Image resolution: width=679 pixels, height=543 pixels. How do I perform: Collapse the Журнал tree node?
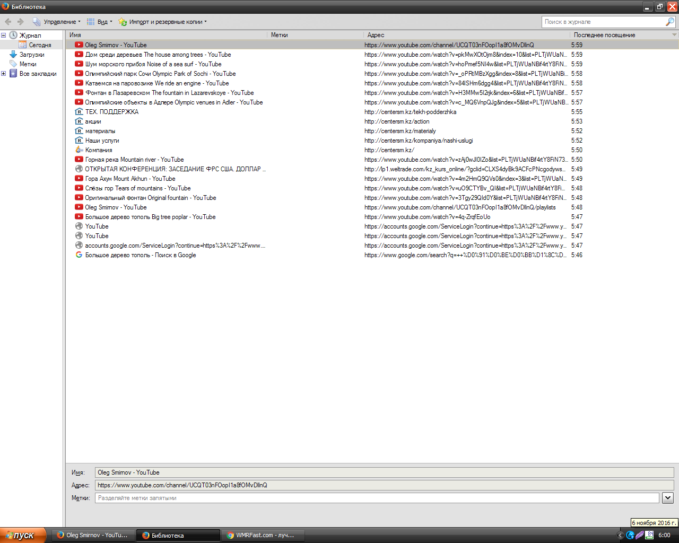click(x=3, y=36)
